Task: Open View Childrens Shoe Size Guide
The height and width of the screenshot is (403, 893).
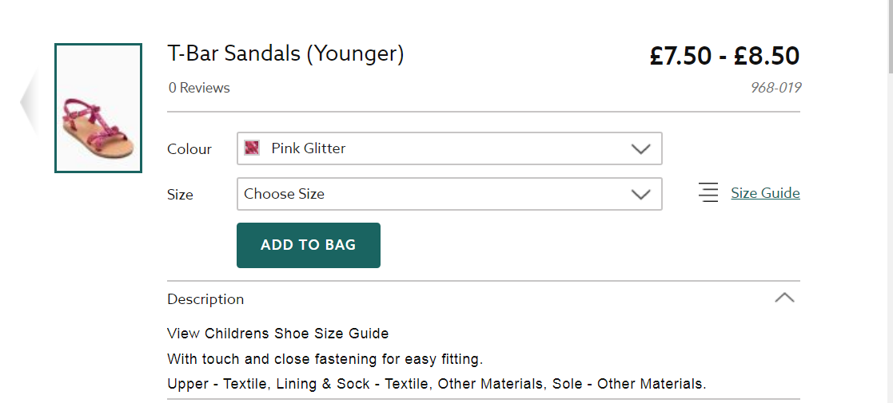Action: click(278, 333)
